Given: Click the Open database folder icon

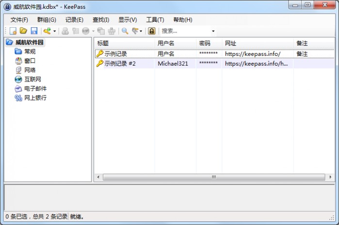Looking at the screenshot, I should 23,31.
